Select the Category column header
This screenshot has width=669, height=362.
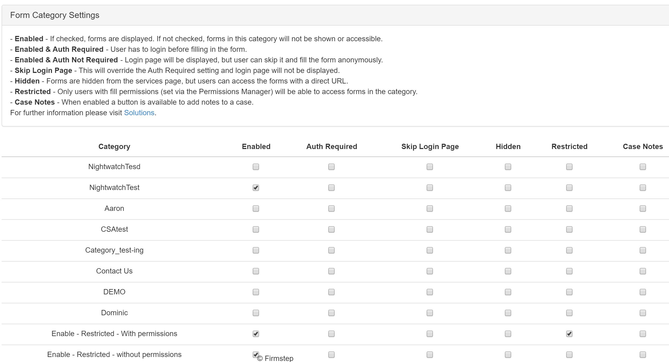coord(114,146)
